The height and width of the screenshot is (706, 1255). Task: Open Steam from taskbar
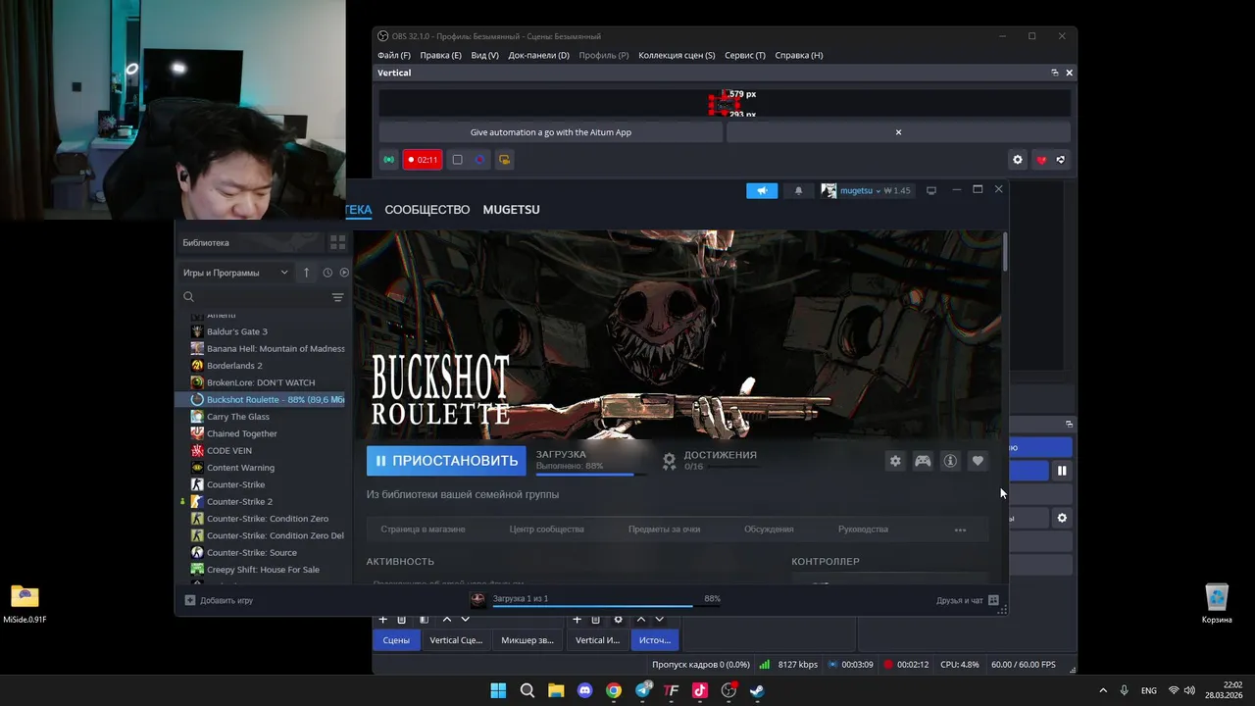[x=757, y=690]
